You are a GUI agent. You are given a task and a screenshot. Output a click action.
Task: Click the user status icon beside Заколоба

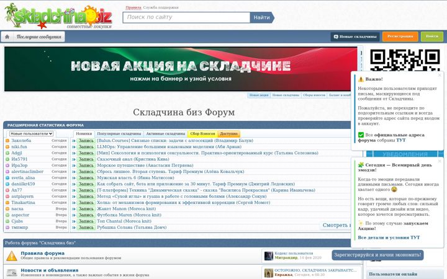(7, 141)
